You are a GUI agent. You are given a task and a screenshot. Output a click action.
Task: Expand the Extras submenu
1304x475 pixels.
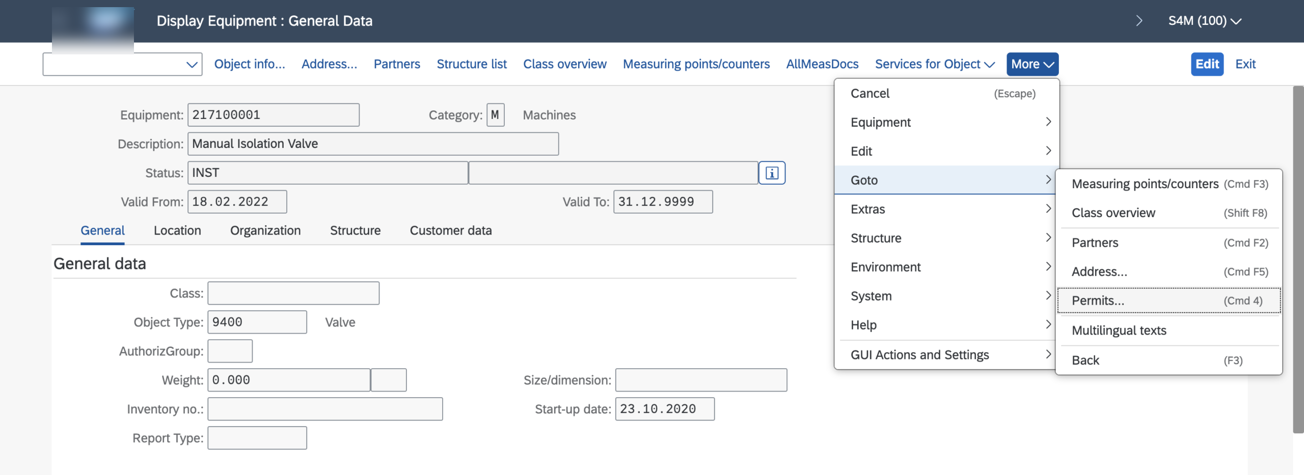(x=947, y=209)
